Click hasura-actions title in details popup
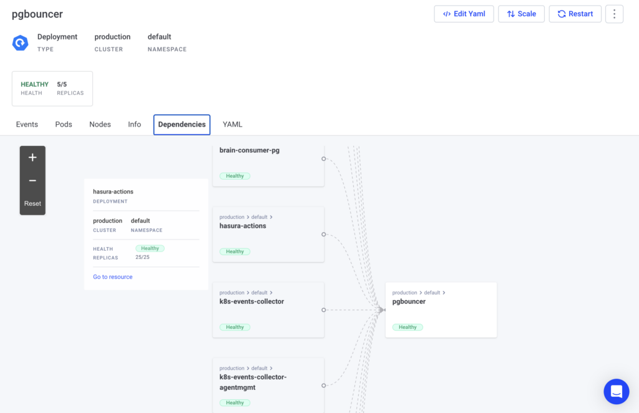Viewport: 639px width, 413px height. click(x=113, y=192)
